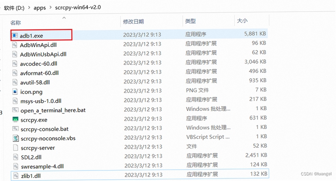This screenshot has height=181, width=336.
Task: Click the green scrcpy.exe application icon
Action: coord(16,120)
